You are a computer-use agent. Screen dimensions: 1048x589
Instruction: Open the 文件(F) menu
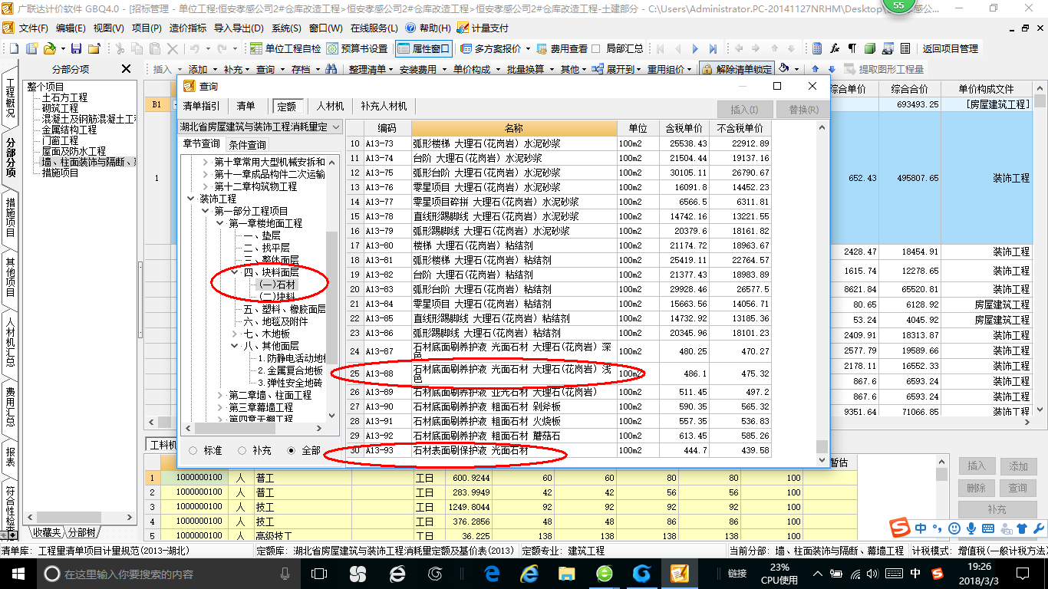pos(34,28)
